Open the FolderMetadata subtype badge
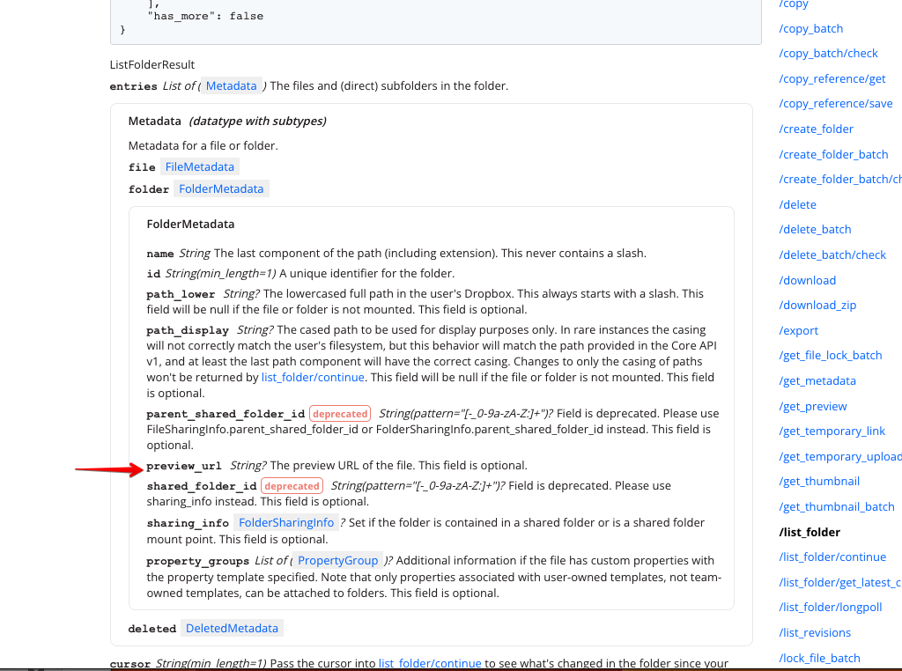 click(x=221, y=188)
